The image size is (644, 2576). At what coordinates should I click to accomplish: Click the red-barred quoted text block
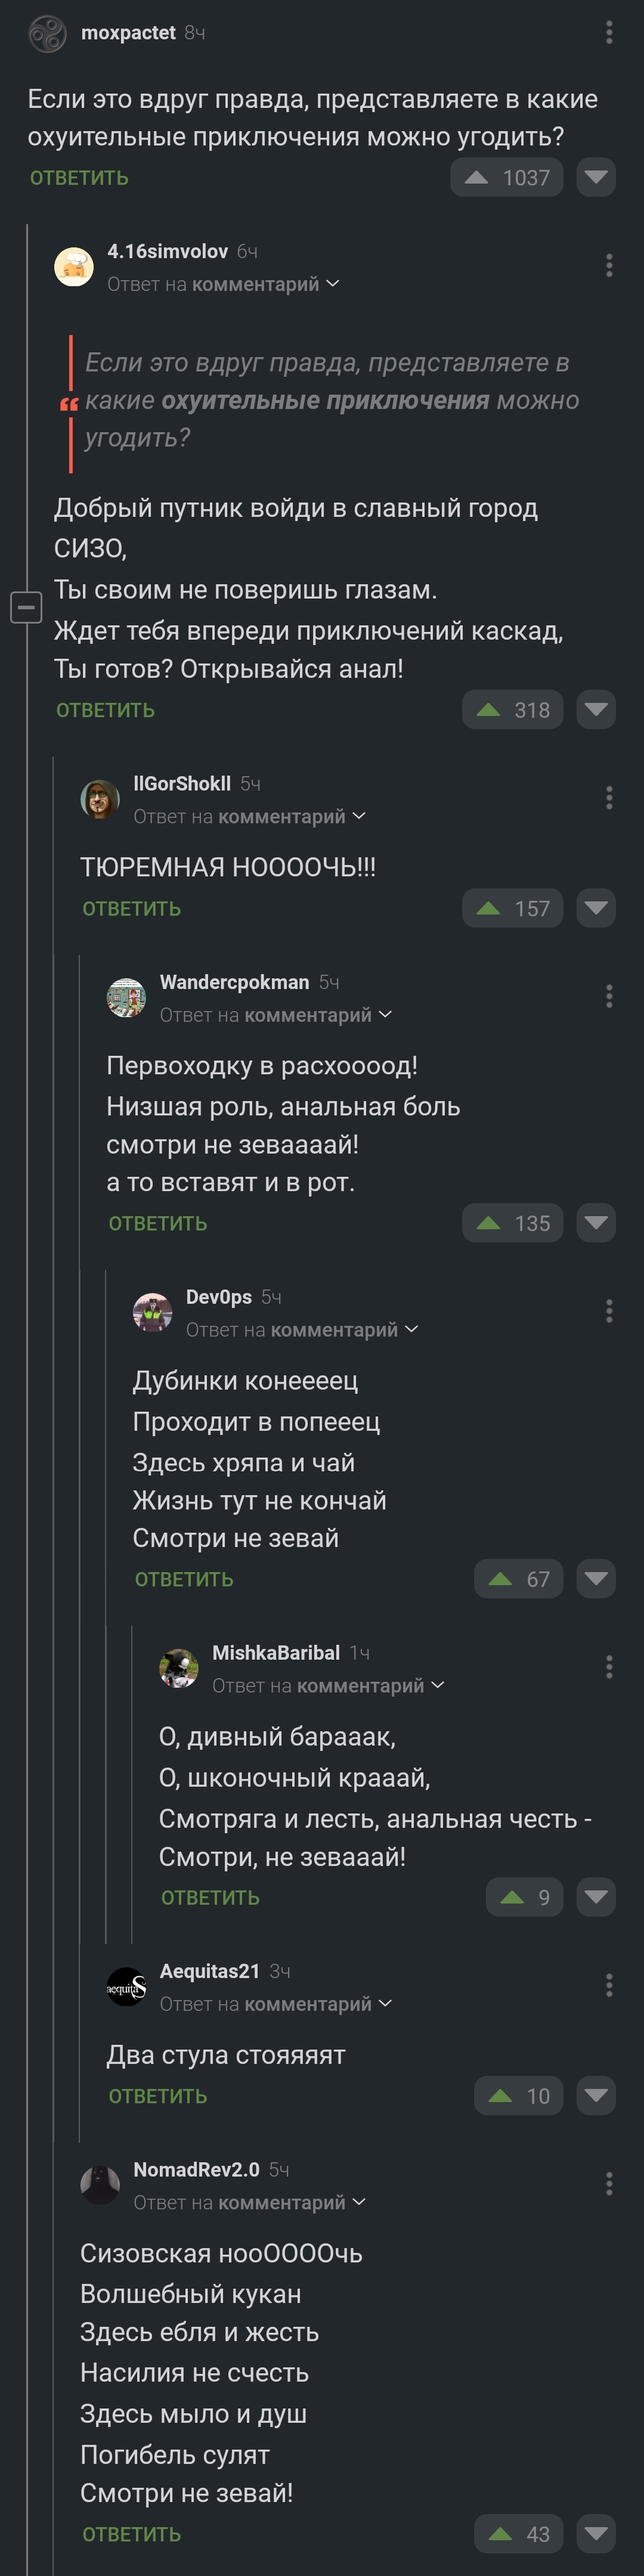(330, 401)
